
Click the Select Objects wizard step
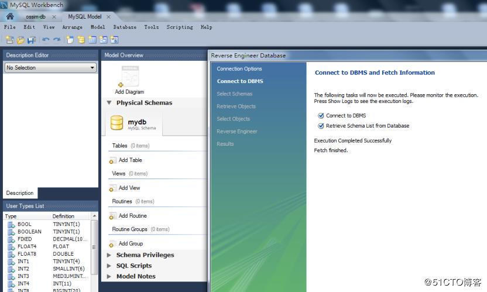click(x=233, y=119)
